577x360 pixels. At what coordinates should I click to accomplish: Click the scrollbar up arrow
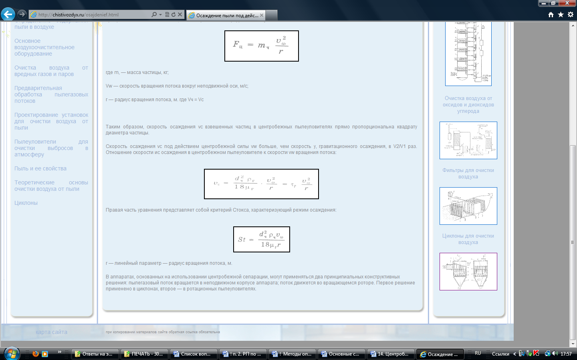(573, 25)
